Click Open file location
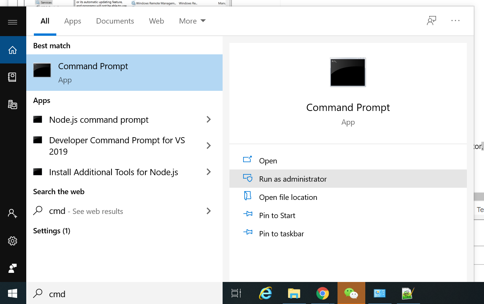 tap(288, 197)
